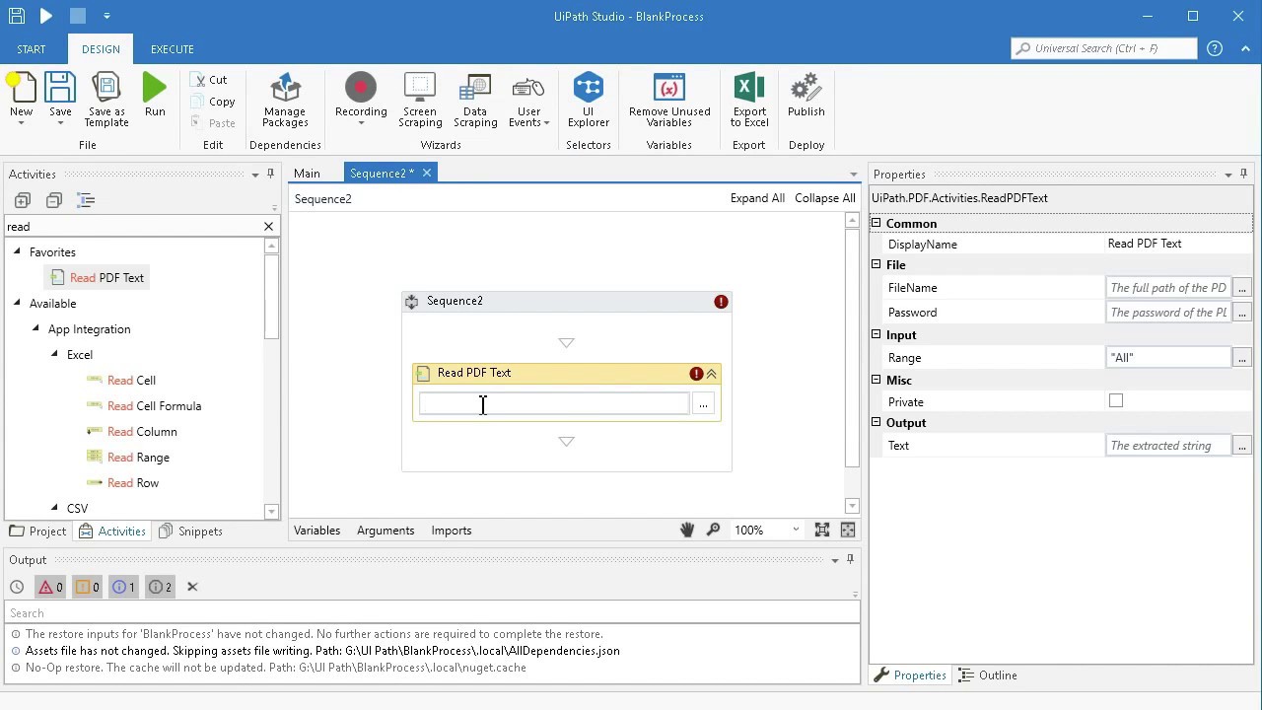Select Read Cell Formula activity
The height and width of the screenshot is (710, 1262).
pos(144,405)
